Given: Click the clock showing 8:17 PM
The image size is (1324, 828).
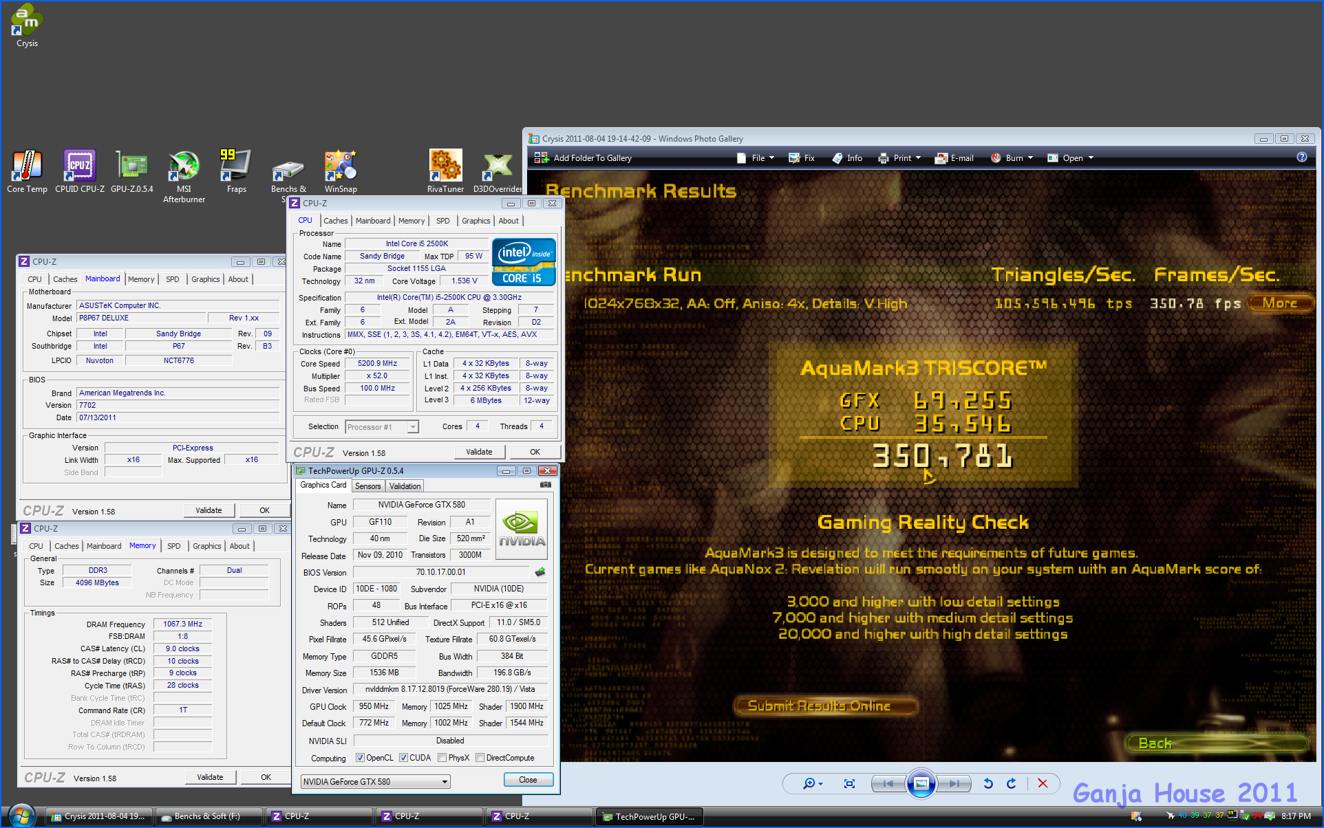Looking at the screenshot, I should pyautogui.click(x=1296, y=816).
